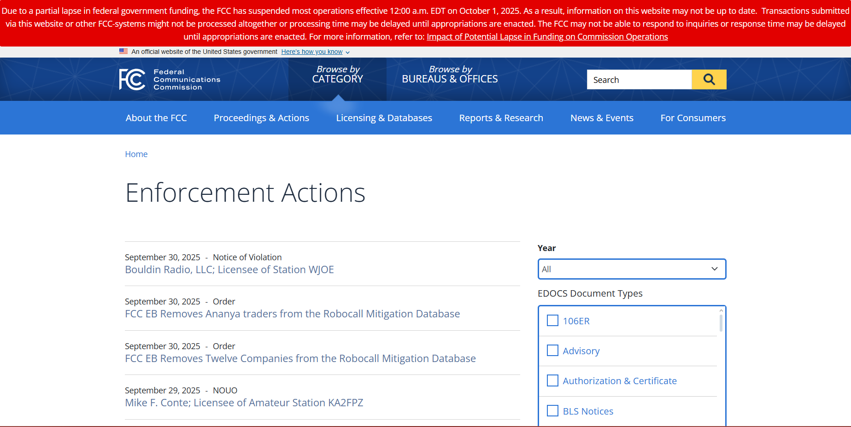Viewport: 851px width, 427px height.
Task: Click the document types list scrollbar
Action: click(x=721, y=322)
